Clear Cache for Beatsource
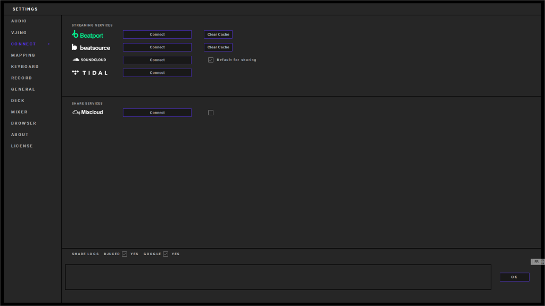545x306 pixels. pos(218,47)
